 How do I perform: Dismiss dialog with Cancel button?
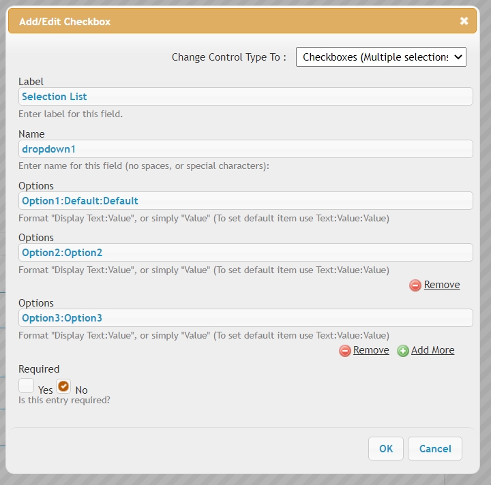coord(435,448)
